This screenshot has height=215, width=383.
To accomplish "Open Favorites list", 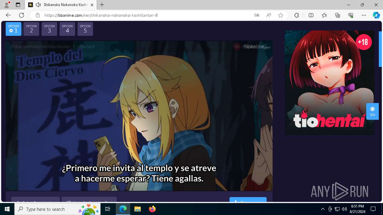I will click(324, 15).
